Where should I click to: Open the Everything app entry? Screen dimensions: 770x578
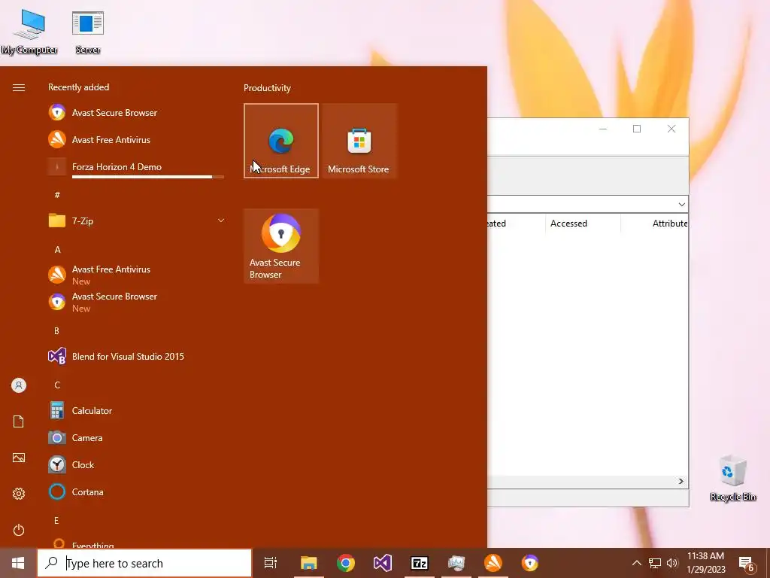[137, 544]
